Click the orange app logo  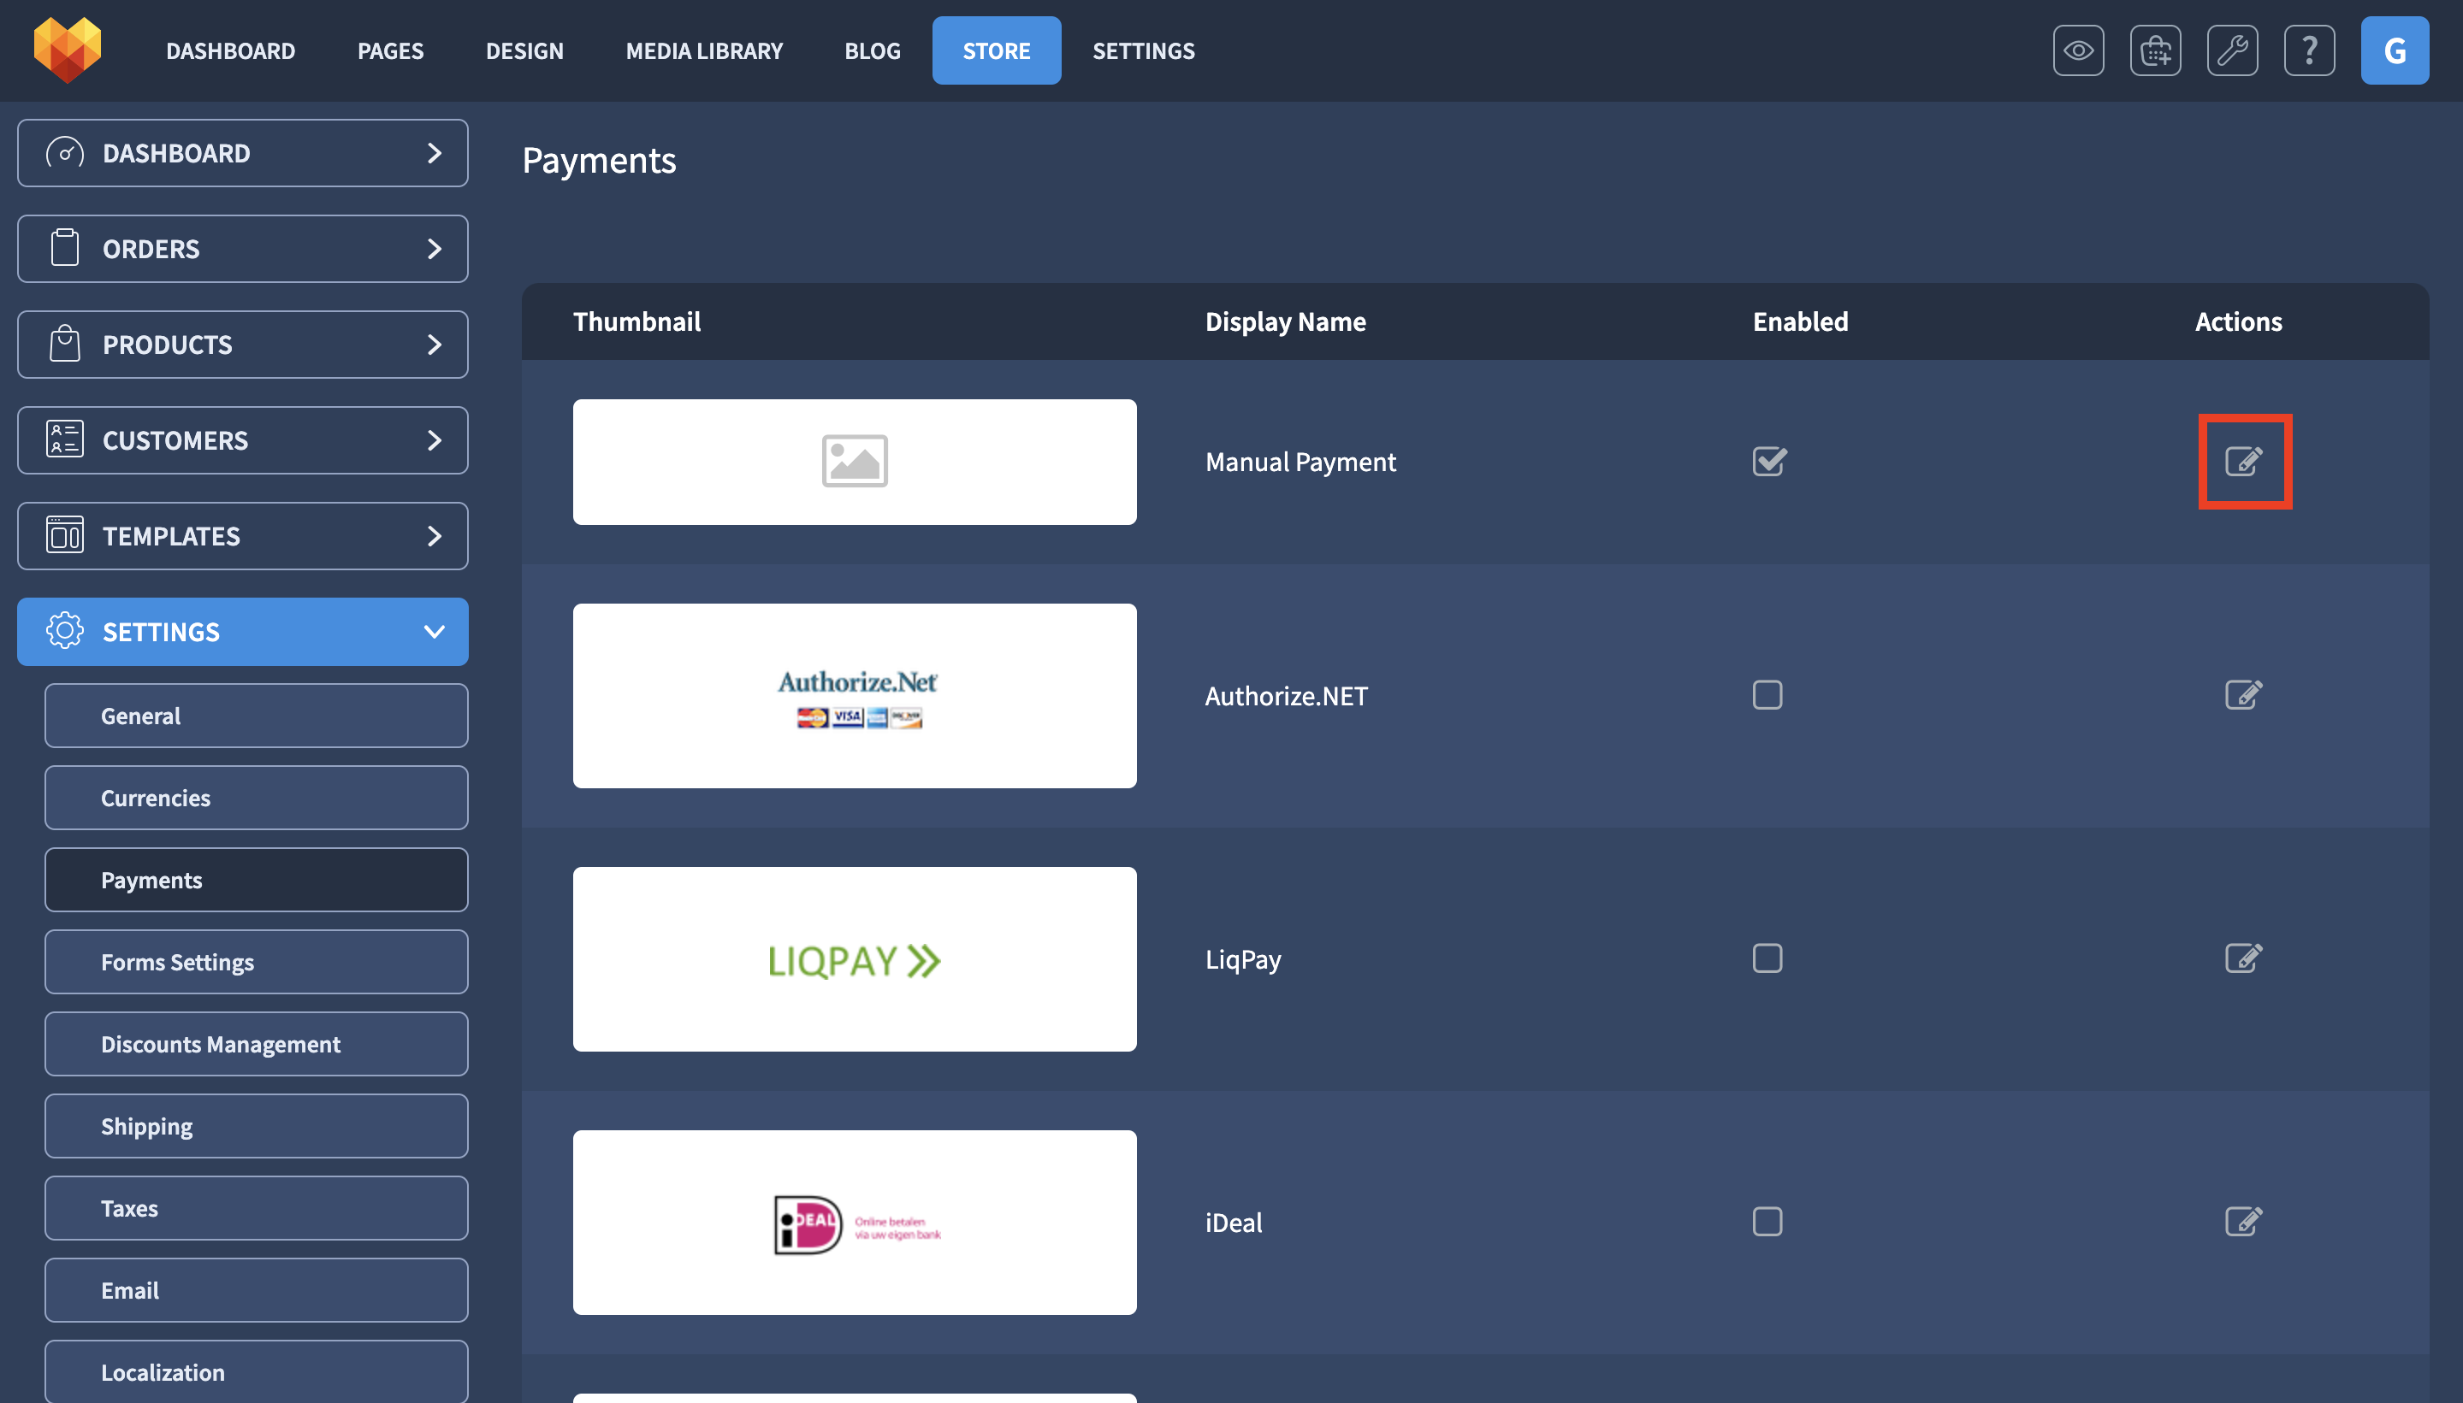click(x=67, y=50)
